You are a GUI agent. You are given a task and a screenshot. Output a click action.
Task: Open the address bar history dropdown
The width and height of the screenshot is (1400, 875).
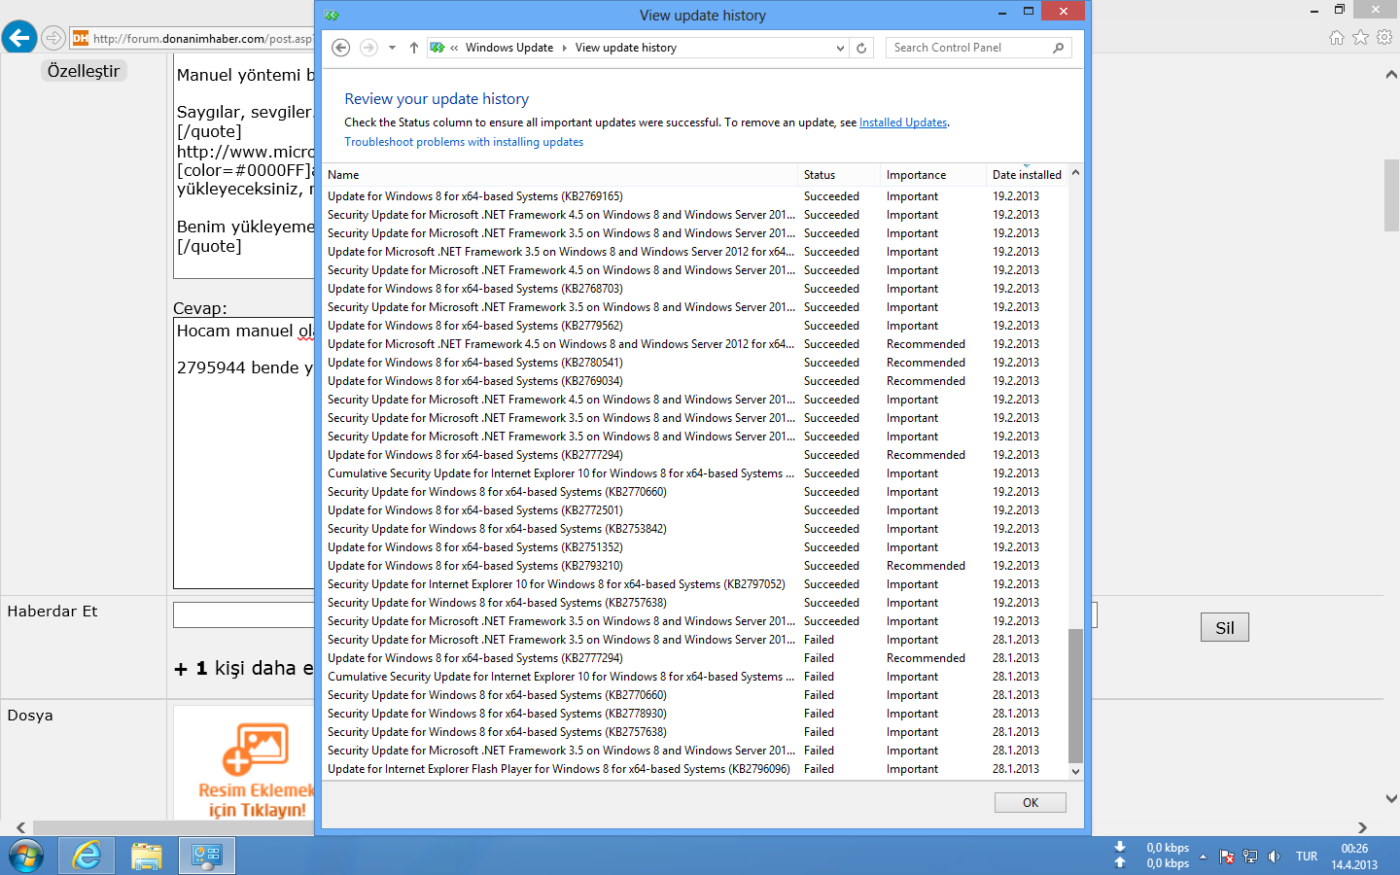(840, 48)
